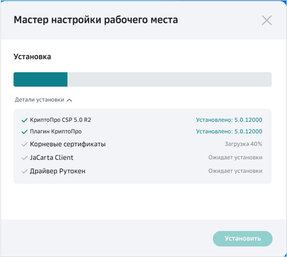Click checkmark icon next to Драйвер Рутокен
The height and width of the screenshot is (257, 287).
(25, 171)
